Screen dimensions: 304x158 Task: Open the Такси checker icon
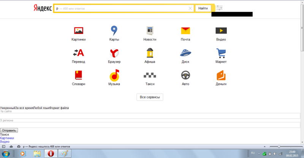[150, 75]
